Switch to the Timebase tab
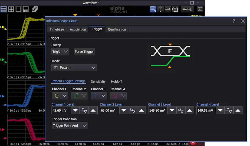This screenshot has height=146, width=250. [x=57, y=29]
